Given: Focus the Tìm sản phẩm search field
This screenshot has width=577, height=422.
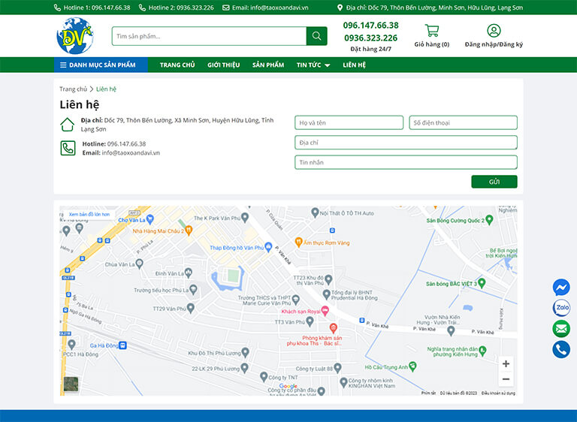Looking at the screenshot, I should click(x=209, y=36).
